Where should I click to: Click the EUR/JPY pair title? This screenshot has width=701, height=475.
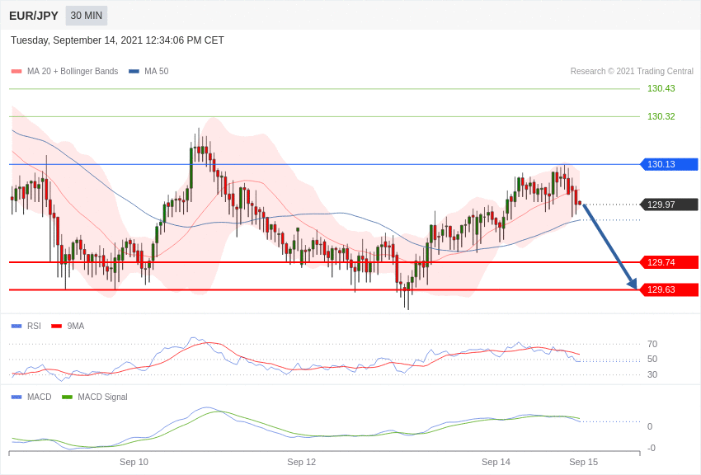34,16
